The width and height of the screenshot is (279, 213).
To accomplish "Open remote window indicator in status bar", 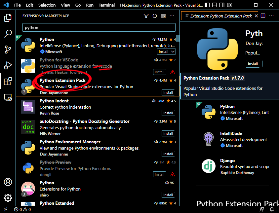I will (6, 209).
